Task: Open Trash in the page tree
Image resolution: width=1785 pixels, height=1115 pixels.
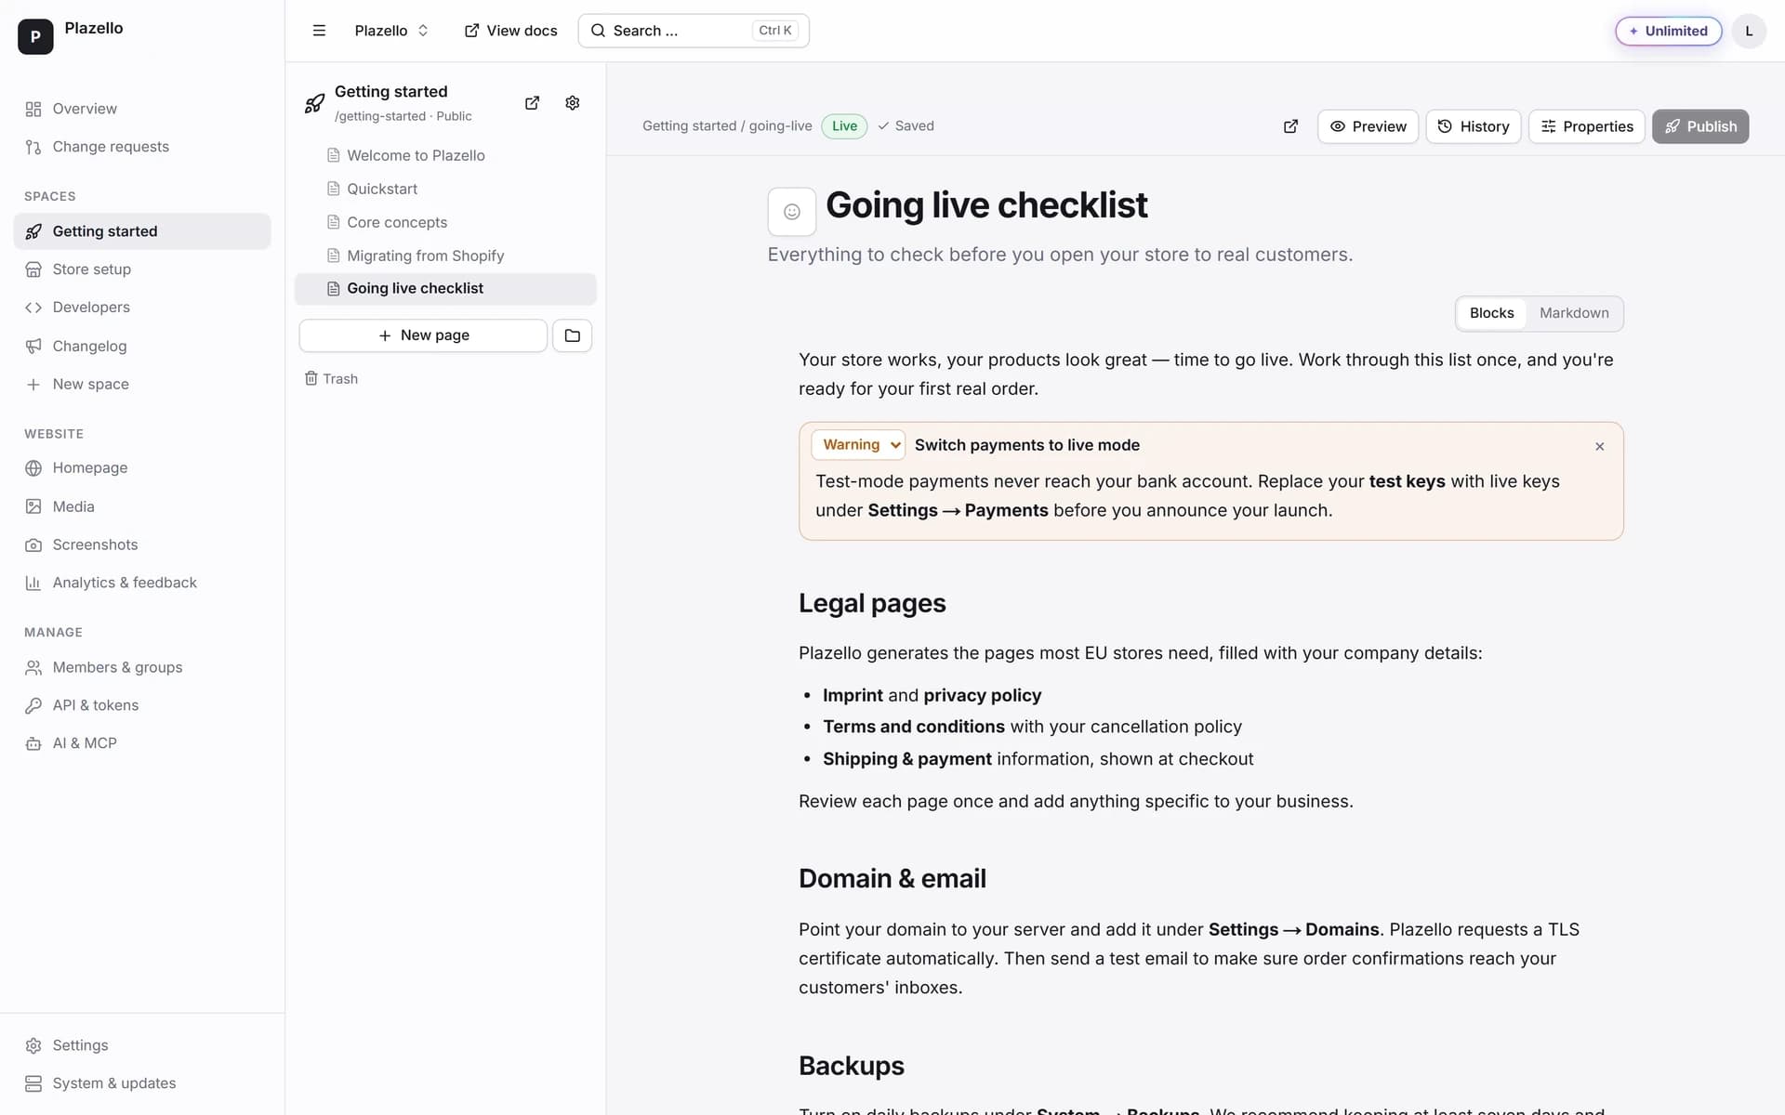Action: point(332,379)
